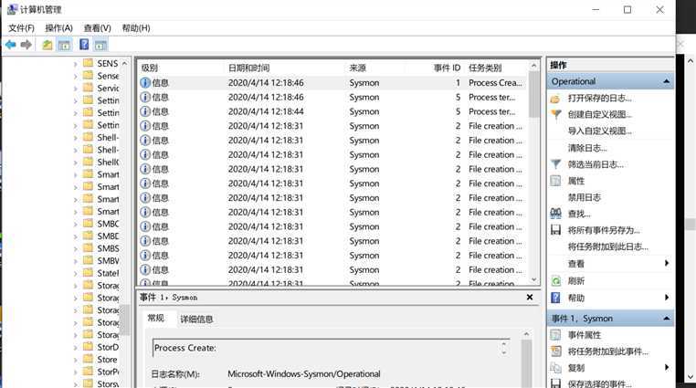This screenshot has height=388, width=696.
Task: Select the Statel tree item
Action: pyautogui.click(x=108, y=273)
